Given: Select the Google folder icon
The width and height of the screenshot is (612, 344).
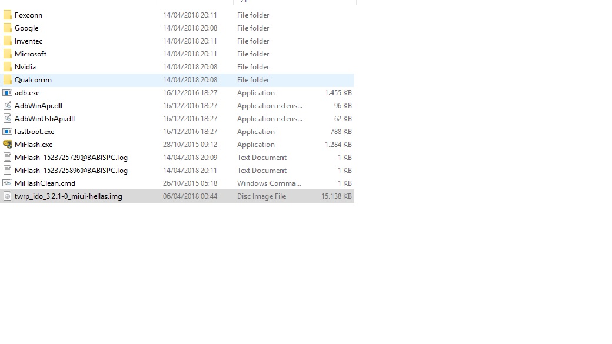Looking at the screenshot, I should 8,28.
